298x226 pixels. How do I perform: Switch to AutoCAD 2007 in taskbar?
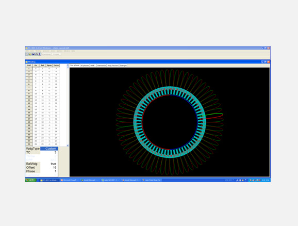click(110, 180)
